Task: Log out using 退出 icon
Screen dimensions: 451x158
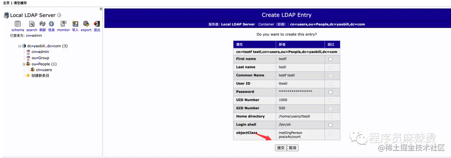Action: 97,24
